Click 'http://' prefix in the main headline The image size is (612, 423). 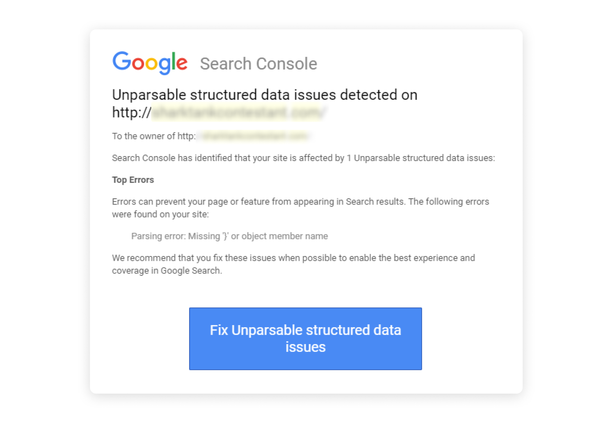coord(132,112)
